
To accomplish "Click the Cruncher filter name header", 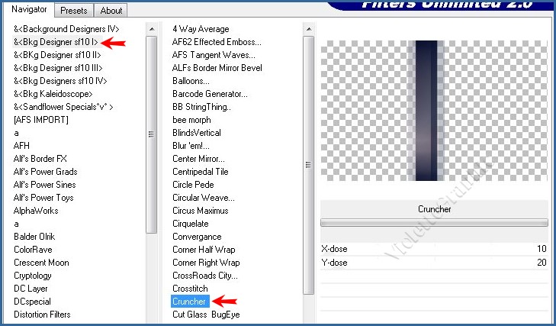I will point(434,208).
